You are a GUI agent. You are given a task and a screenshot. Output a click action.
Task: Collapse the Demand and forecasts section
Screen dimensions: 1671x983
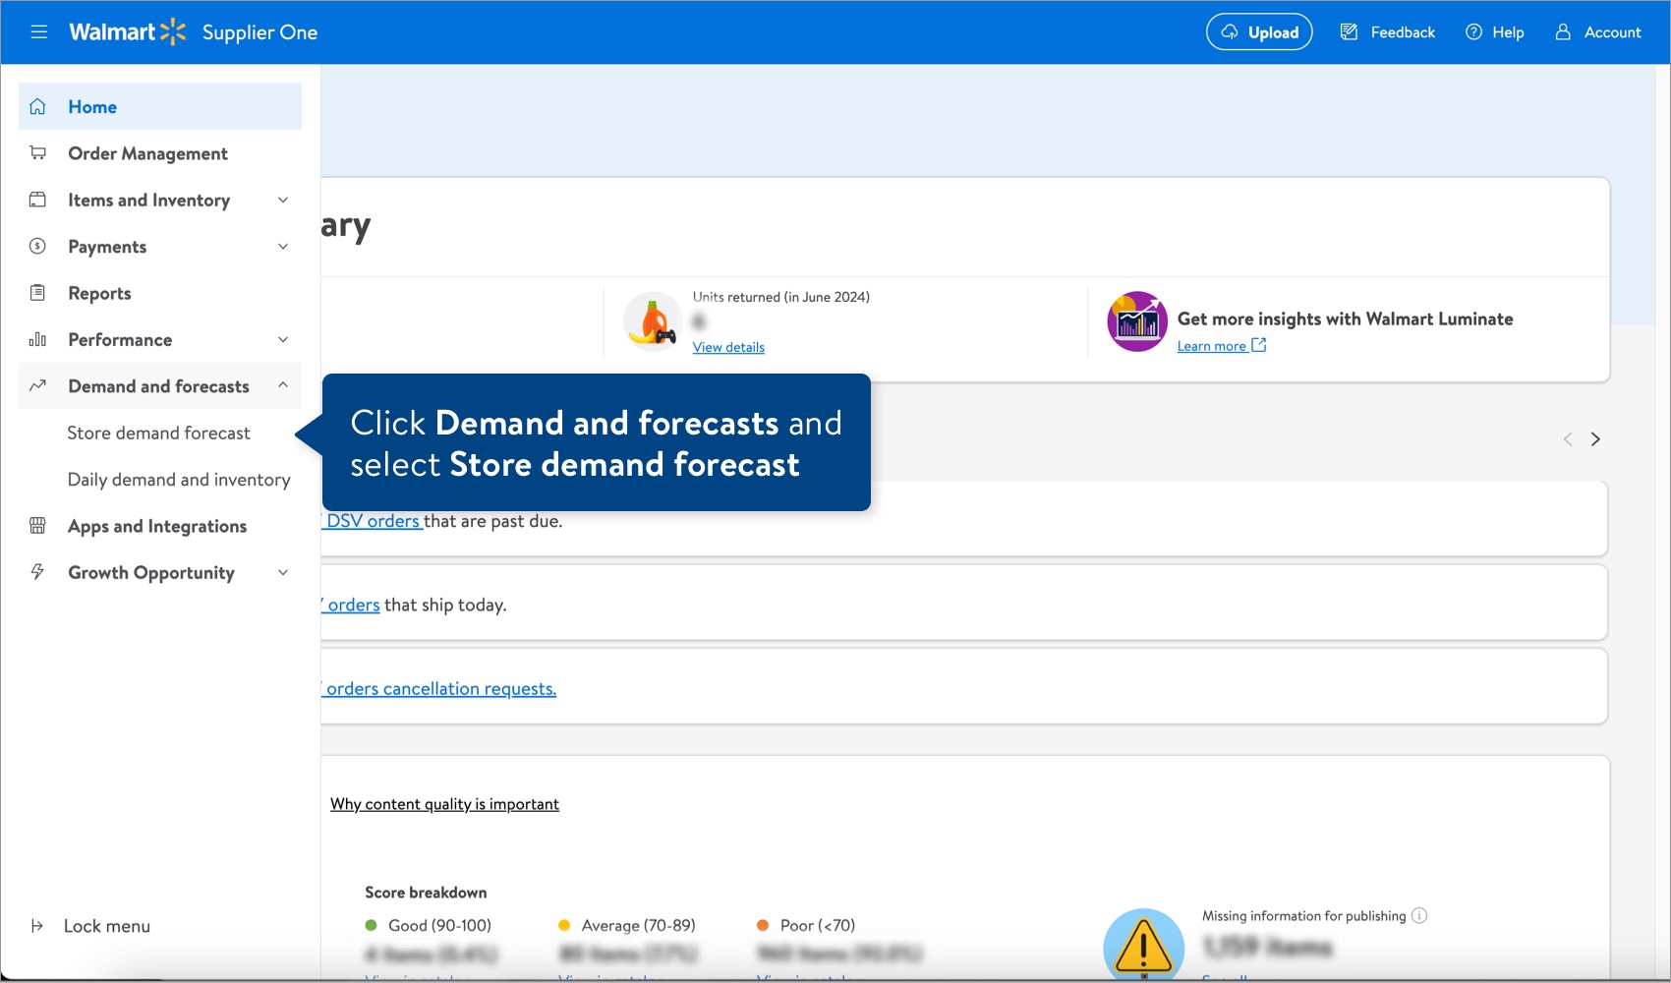[x=283, y=385]
